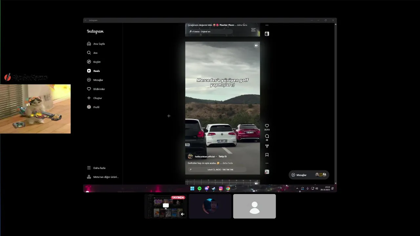Image resolution: width=420 pixels, height=236 pixels.
Task: Click the cat with toy gun overlay
Action: pos(35,109)
